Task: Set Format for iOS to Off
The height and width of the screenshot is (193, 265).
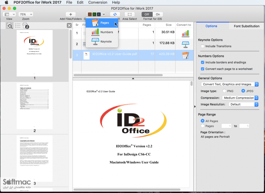Action: click(x=147, y=14)
